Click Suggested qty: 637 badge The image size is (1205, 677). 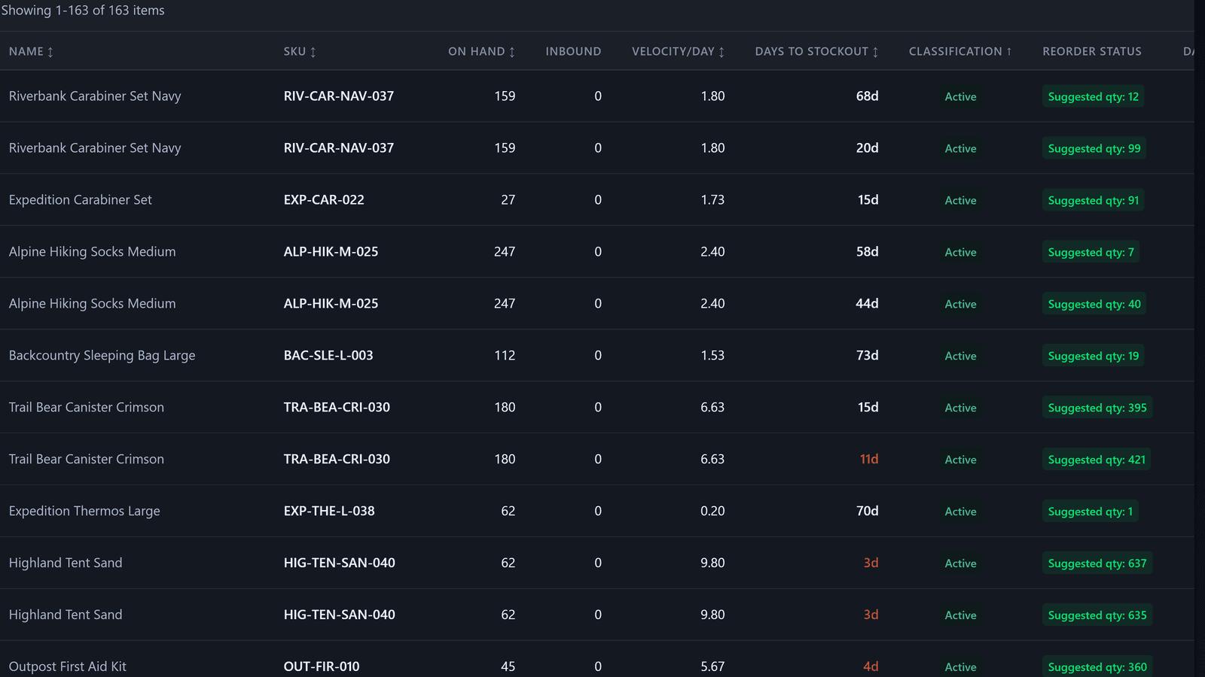[1097, 563]
